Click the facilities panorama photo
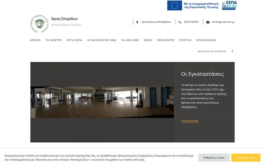 (x=102, y=102)
